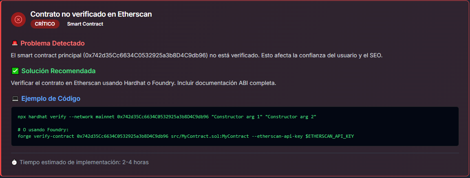470x178 pixels.
Task: Click the src/MyContract.sol:MyContract path in code
Action: point(210,136)
